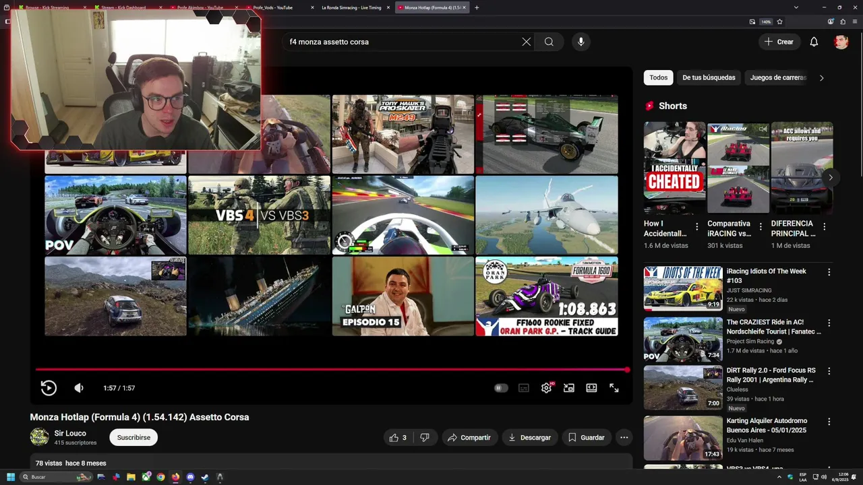Clear the search box text

(x=527, y=42)
